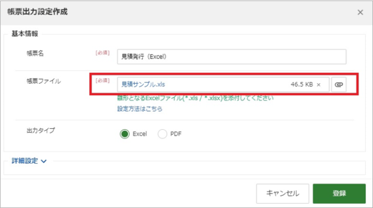Toggle the 詳細設定 section heading text
Screen dimensions: 373x208
pos(25,161)
